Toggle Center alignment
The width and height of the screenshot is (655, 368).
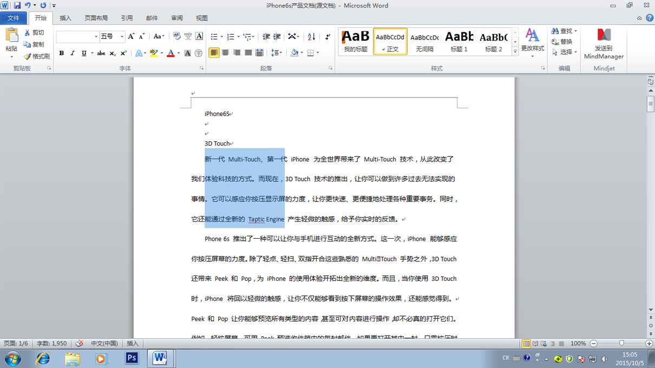pyautogui.click(x=226, y=53)
